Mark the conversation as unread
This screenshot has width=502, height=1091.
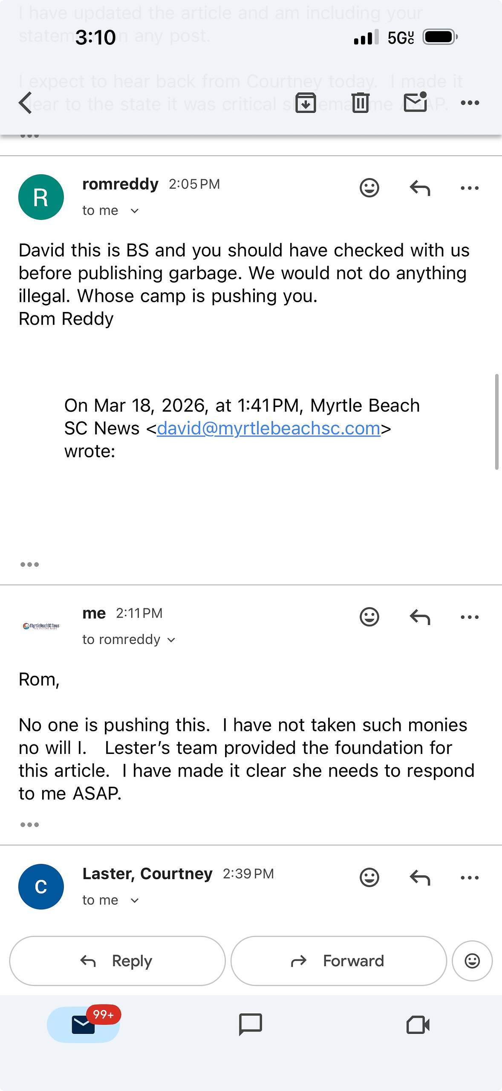pos(415,103)
